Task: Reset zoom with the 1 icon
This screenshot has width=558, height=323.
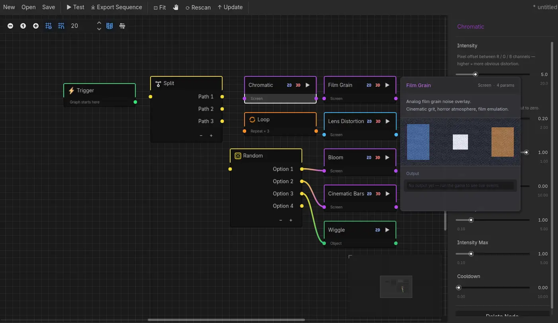Action: point(23,26)
